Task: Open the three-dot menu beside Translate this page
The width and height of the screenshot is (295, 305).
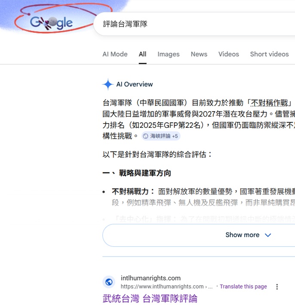Action: point(277,287)
